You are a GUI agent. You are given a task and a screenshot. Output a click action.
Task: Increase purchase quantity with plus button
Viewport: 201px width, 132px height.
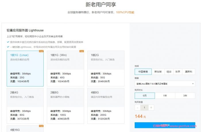(x=151, y=108)
